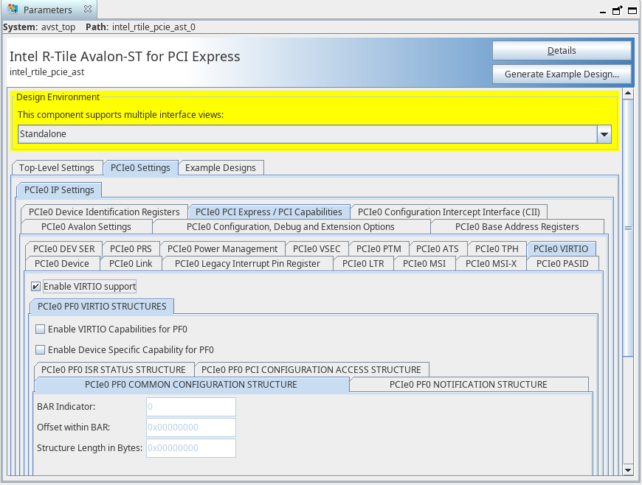Screen dimensions: 642x485
Task: Click the vertical scrollbar thumb
Action: click(x=628, y=228)
